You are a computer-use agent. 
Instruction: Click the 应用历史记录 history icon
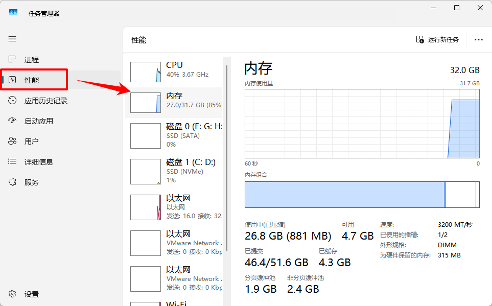tap(12, 100)
